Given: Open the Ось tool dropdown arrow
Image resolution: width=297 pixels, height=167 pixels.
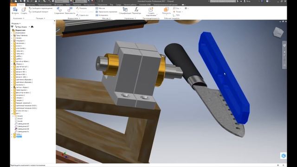Looking at the screenshot, I should pyautogui.click(x=181, y=8).
